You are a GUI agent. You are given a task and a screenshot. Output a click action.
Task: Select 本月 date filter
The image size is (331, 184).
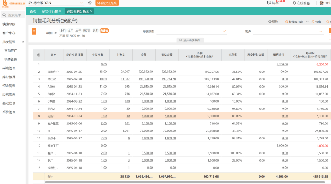(x=70, y=31)
